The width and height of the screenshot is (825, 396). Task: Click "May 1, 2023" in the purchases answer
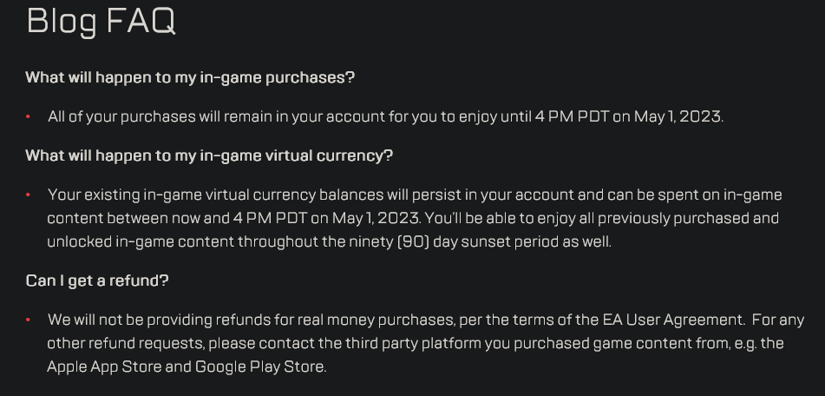pos(678,116)
